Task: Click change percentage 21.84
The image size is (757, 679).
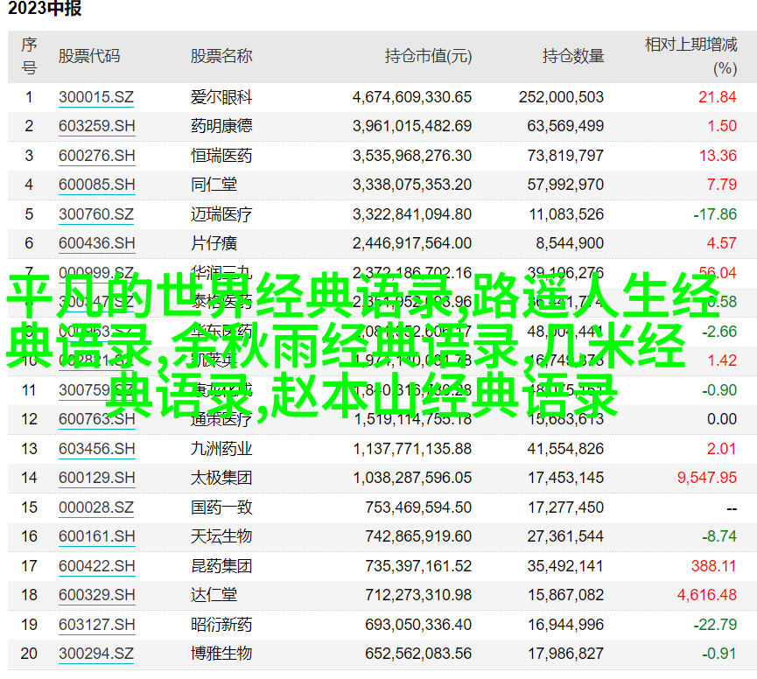Action: tap(718, 97)
